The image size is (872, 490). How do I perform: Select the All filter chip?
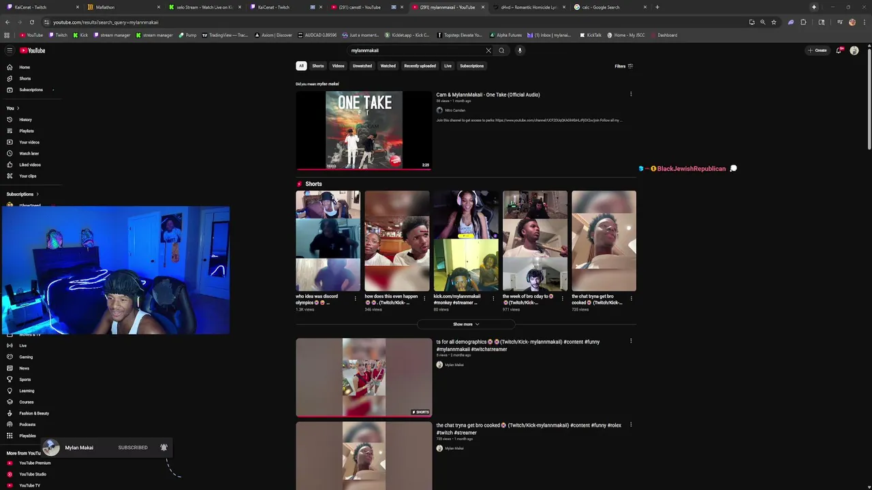[301, 66]
